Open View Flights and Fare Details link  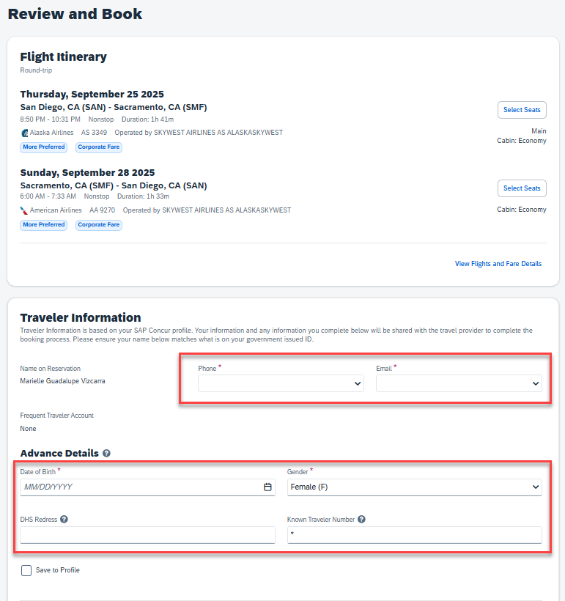coord(498,264)
